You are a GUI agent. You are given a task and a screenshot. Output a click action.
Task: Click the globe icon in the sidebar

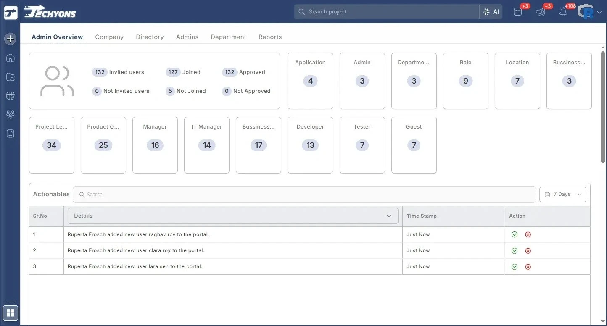click(x=10, y=95)
